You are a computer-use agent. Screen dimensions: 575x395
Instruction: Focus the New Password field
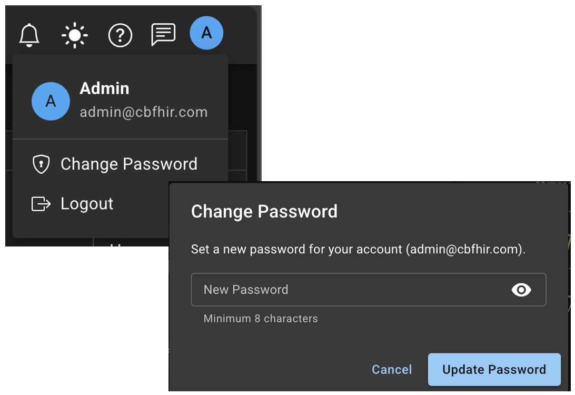coord(348,290)
